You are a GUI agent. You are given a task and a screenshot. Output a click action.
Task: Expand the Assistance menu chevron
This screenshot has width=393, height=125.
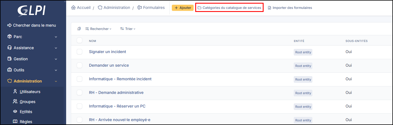[x=56, y=48]
